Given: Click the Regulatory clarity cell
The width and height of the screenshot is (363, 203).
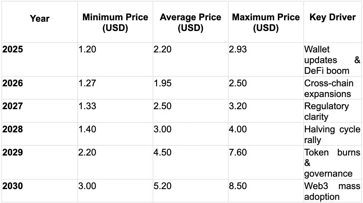Looking at the screenshot, I should [326, 111].
